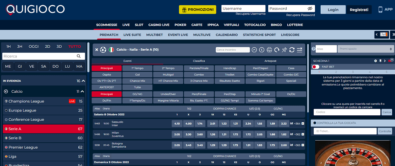The height and width of the screenshot is (166, 395).
Task: Open the Champions League list
Action: coord(44,101)
